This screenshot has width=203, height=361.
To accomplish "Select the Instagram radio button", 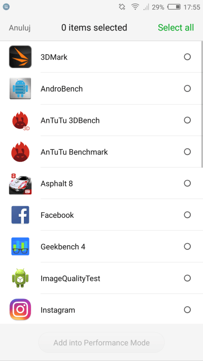I will coord(187,310).
